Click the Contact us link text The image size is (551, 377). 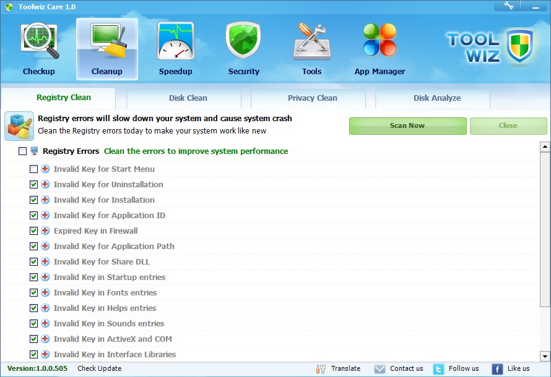tap(407, 368)
